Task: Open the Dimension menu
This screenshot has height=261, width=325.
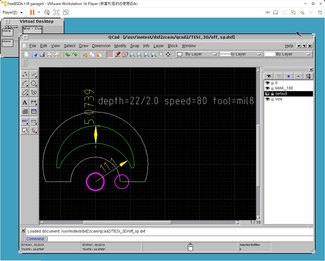Action: (x=101, y=46)
